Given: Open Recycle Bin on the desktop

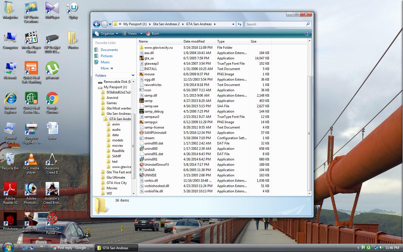Looking at the screenshot, I should (x=10, y=161).
